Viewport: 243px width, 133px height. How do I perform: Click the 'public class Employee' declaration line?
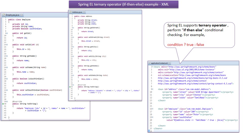(x=19, y=20)
